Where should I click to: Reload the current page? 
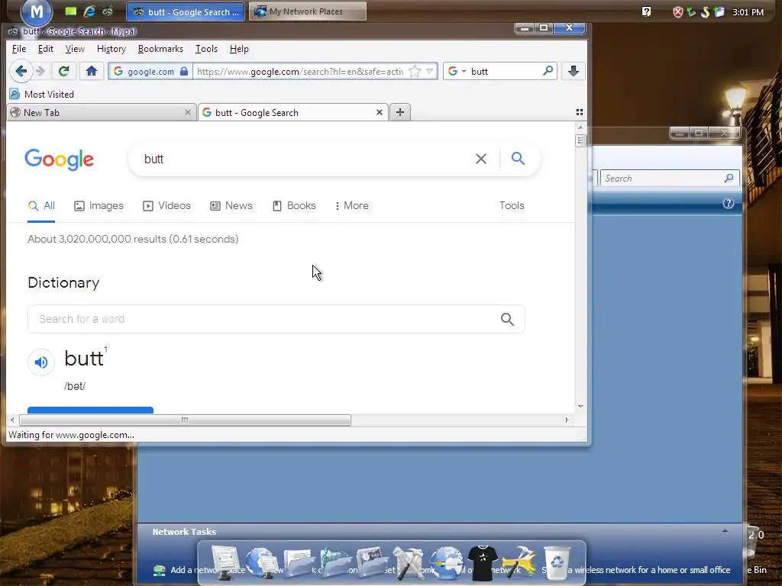(63, 71)
